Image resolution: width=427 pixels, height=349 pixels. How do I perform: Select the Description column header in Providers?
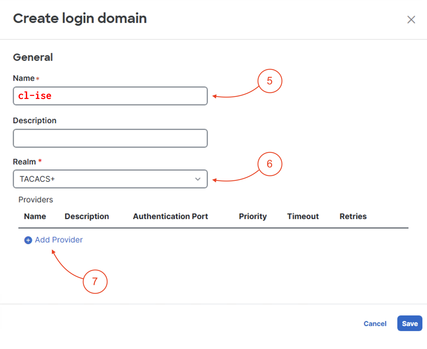[87, 216]
